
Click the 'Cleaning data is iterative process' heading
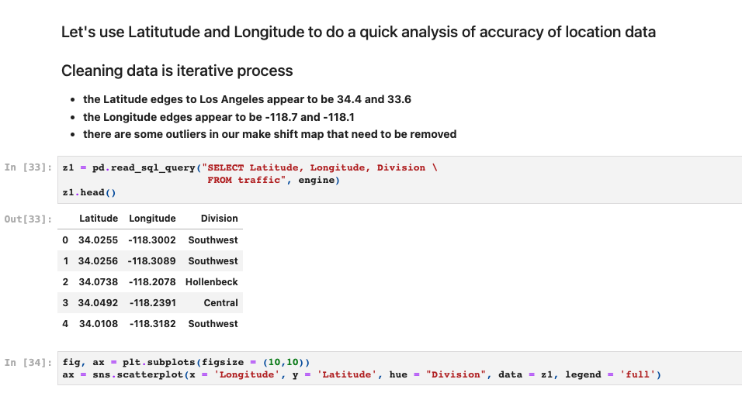tap(177, 71)
